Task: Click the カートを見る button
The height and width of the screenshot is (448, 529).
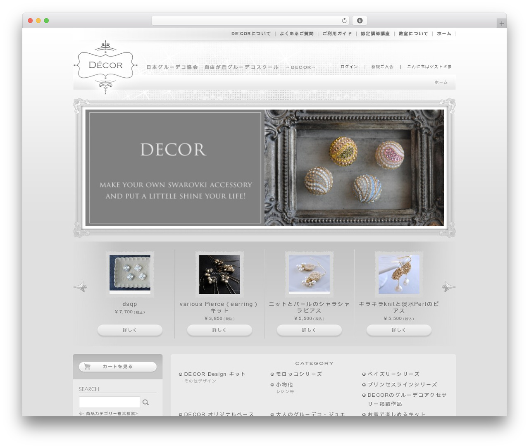Action: pos(118,367)
